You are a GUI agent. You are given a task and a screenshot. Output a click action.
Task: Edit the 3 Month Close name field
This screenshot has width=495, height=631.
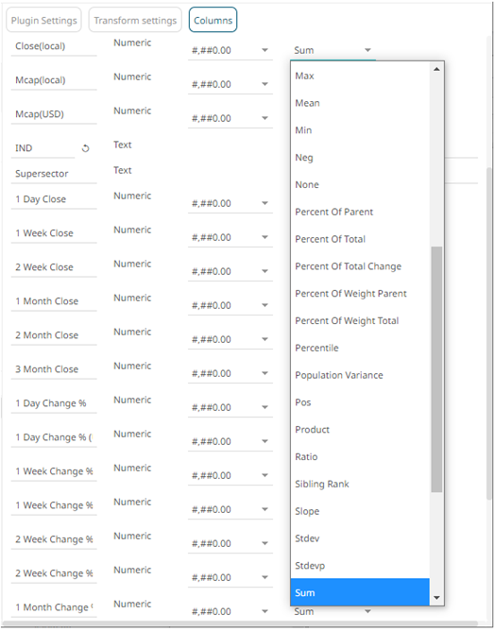tap(54, 369)
